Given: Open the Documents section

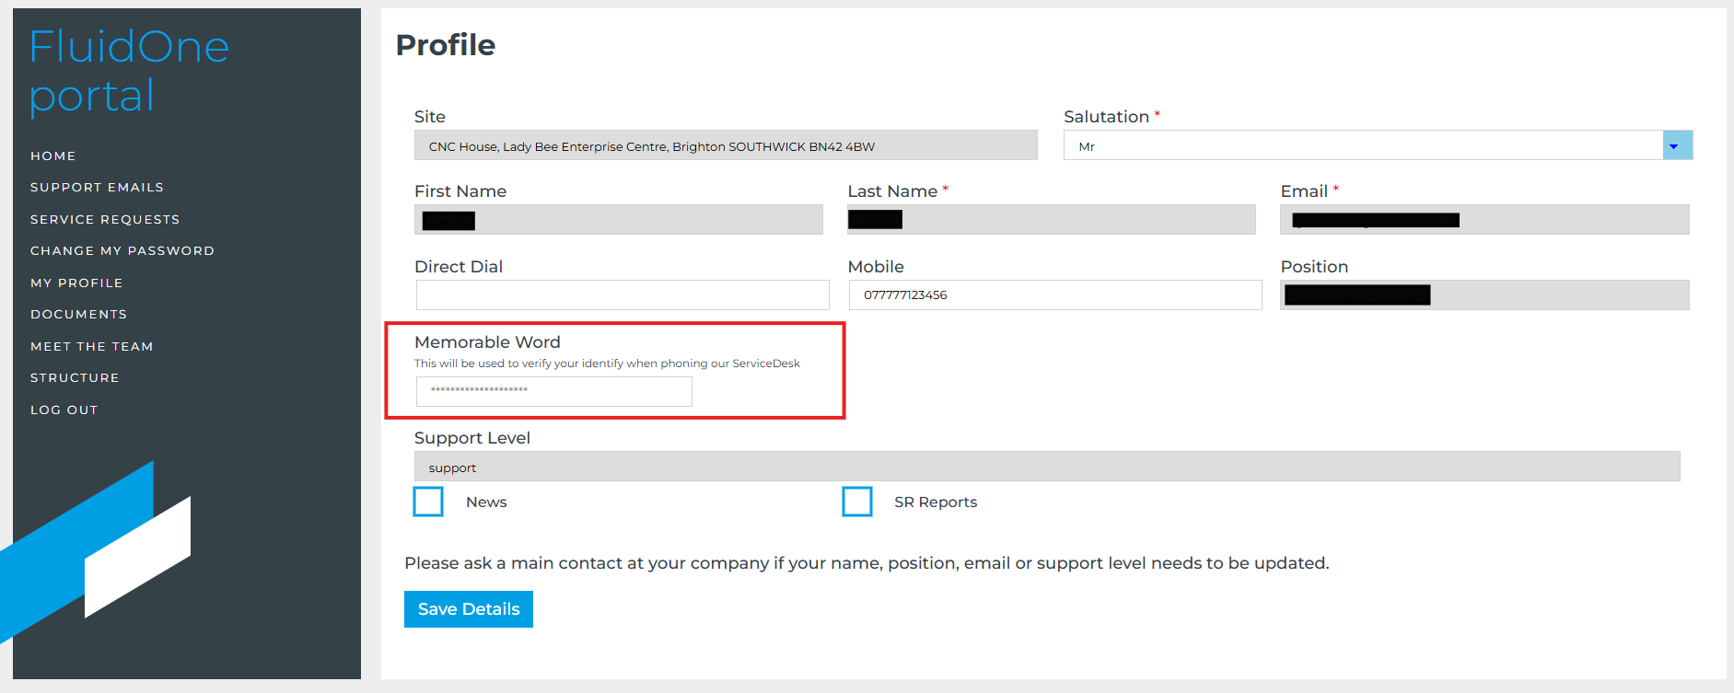Looking at the screenshot, I should click(79, 315).
